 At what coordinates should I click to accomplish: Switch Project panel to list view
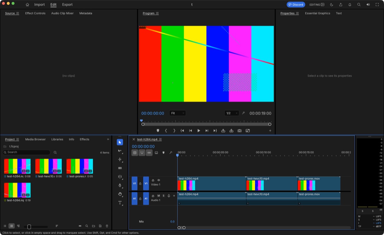point(5,226)
